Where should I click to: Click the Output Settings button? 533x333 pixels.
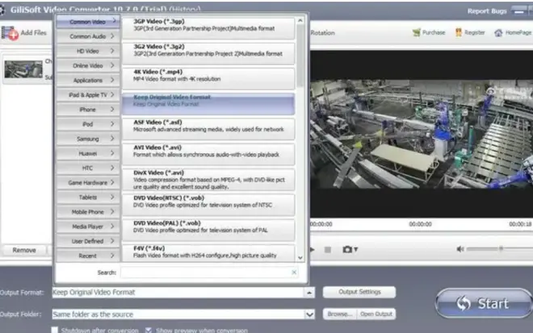(359, 292)
